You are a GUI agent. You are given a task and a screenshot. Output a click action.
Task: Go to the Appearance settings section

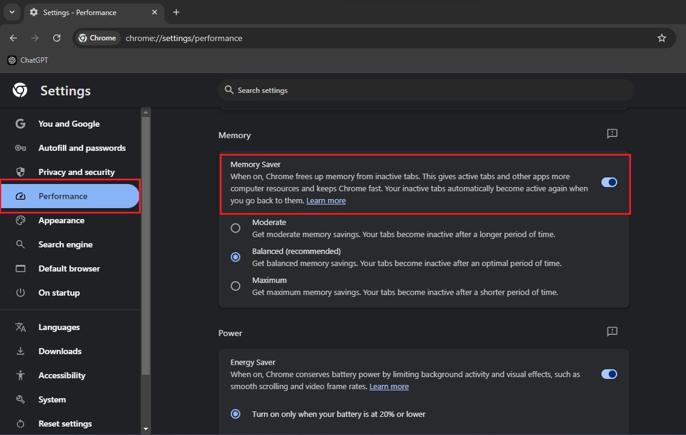(x=61, y=220)
